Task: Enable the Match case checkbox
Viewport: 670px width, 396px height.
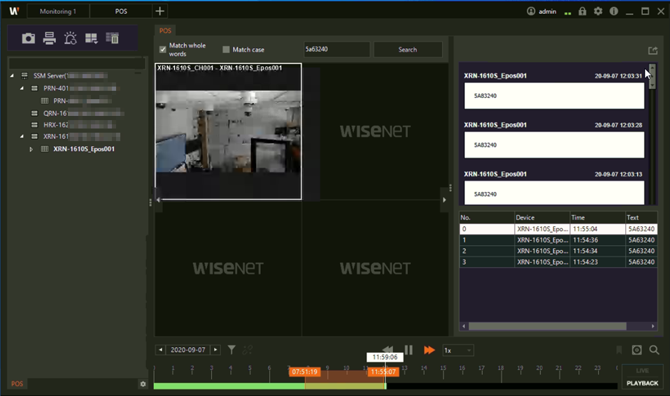Action: coord(226,50)
